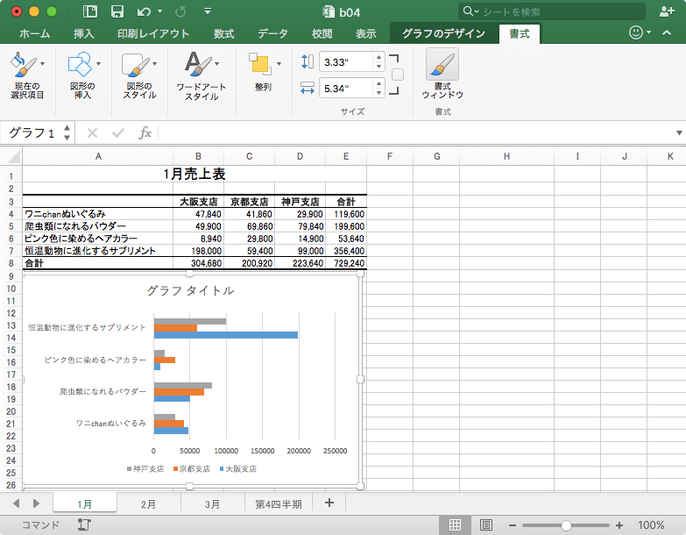Click the share people icon
This screenshot has width=686, height=535.
(667, 11)
